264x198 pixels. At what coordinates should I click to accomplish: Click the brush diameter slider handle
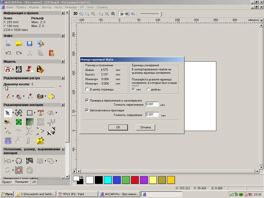[6, 88]
